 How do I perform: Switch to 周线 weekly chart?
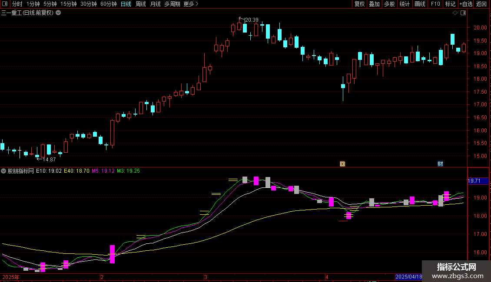[141, 4]
